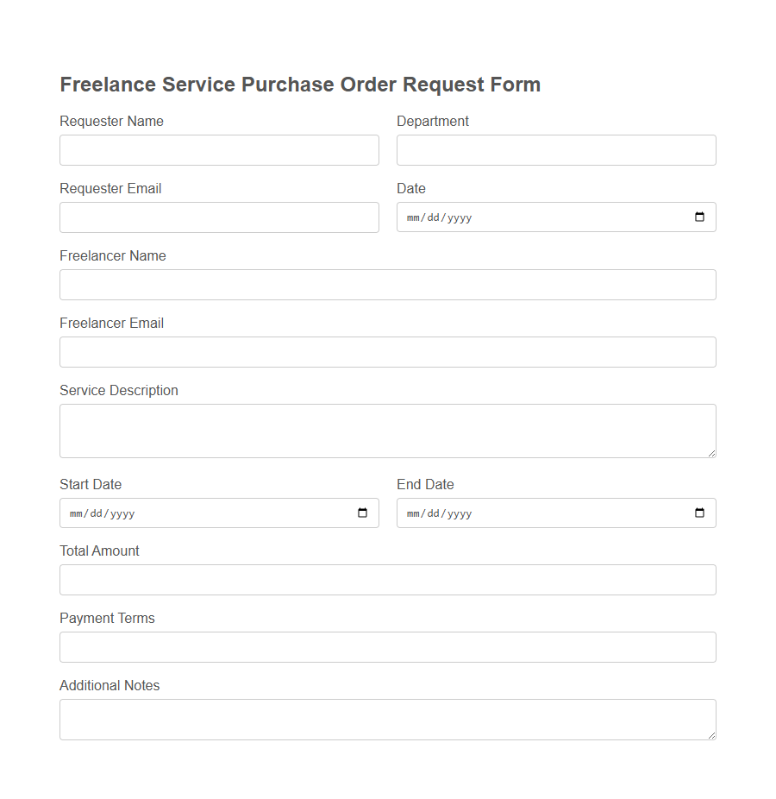
Task: Click the Payment Terms input field
Action: click(387, 646)
